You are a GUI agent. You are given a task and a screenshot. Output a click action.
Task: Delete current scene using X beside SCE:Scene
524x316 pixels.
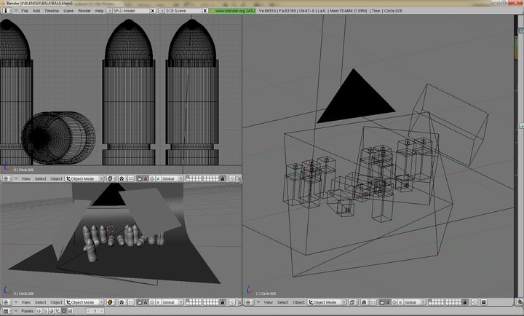click(x=205, y=12)
